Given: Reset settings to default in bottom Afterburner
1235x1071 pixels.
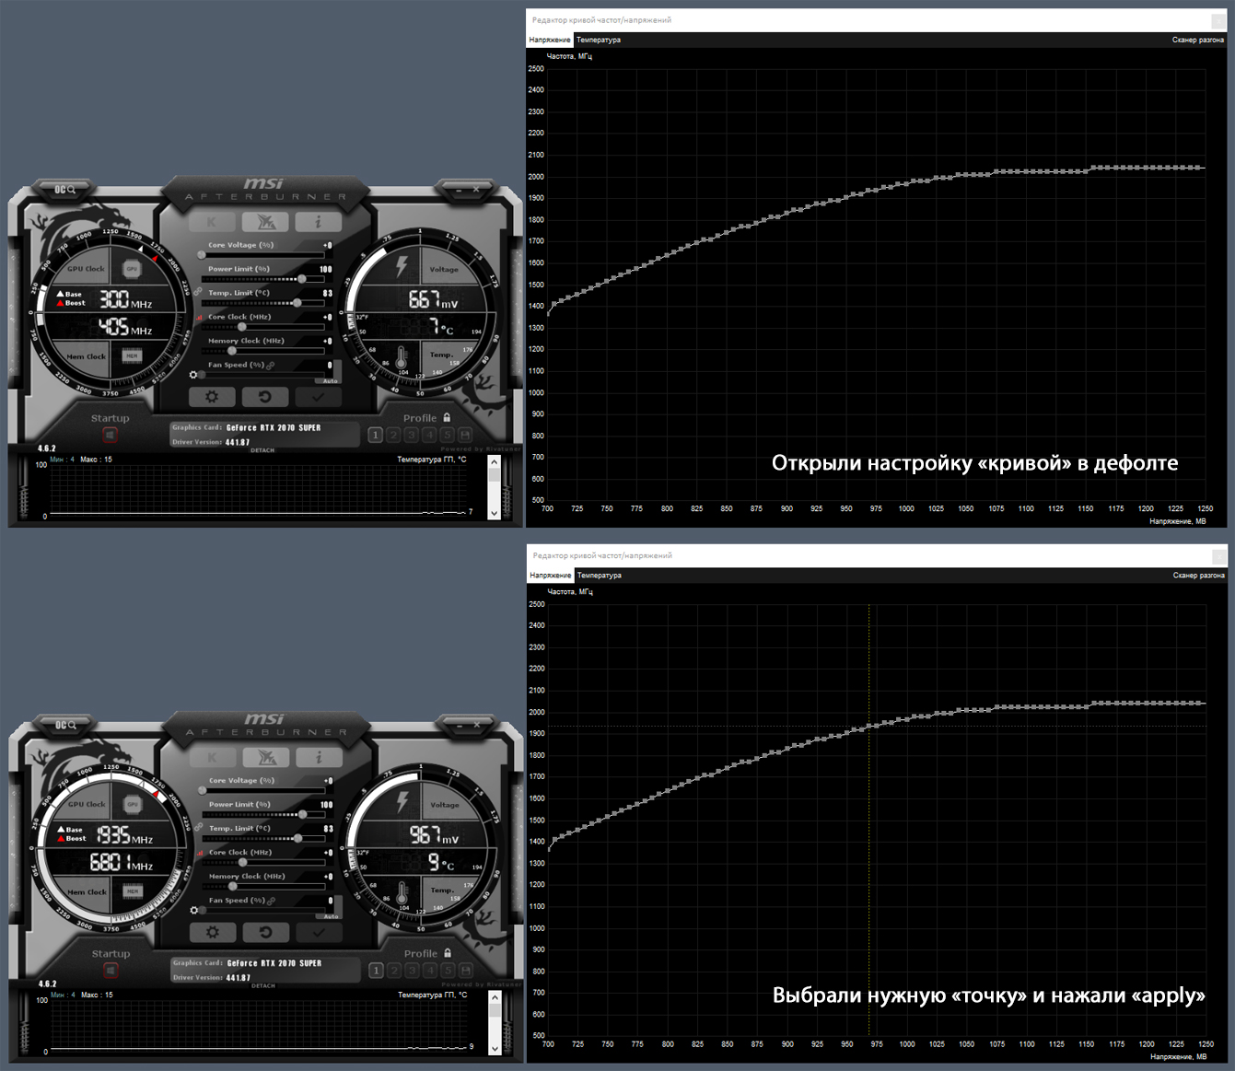Looking at the screenshot, I should coord(266,933).
